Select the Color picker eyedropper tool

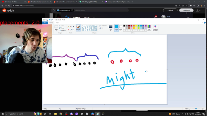click(x=71, y=30)
